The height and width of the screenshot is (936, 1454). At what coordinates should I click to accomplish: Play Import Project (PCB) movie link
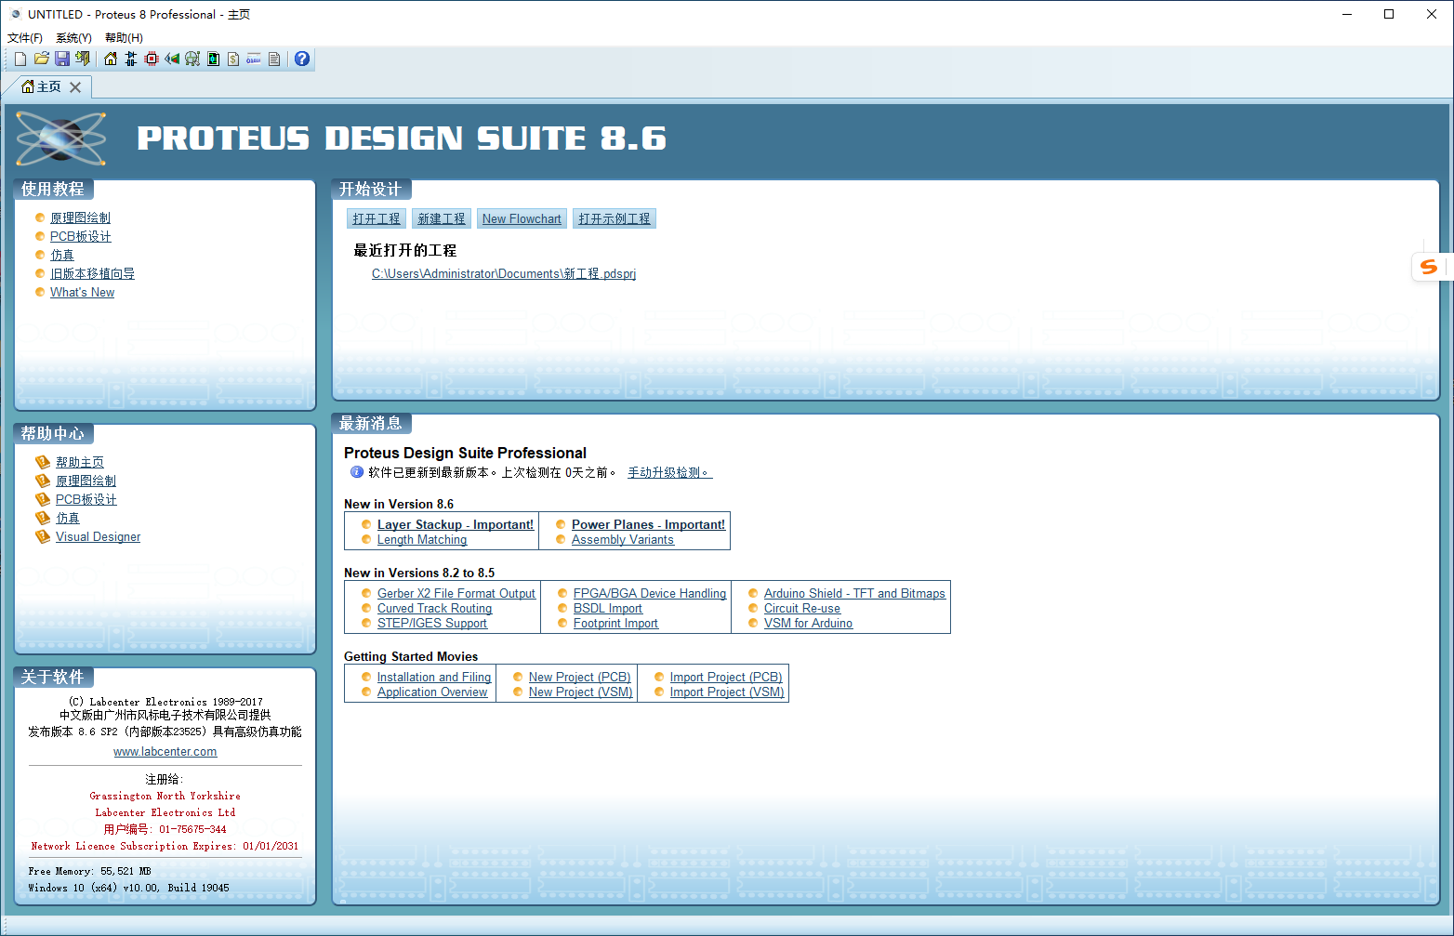point(726,677)
